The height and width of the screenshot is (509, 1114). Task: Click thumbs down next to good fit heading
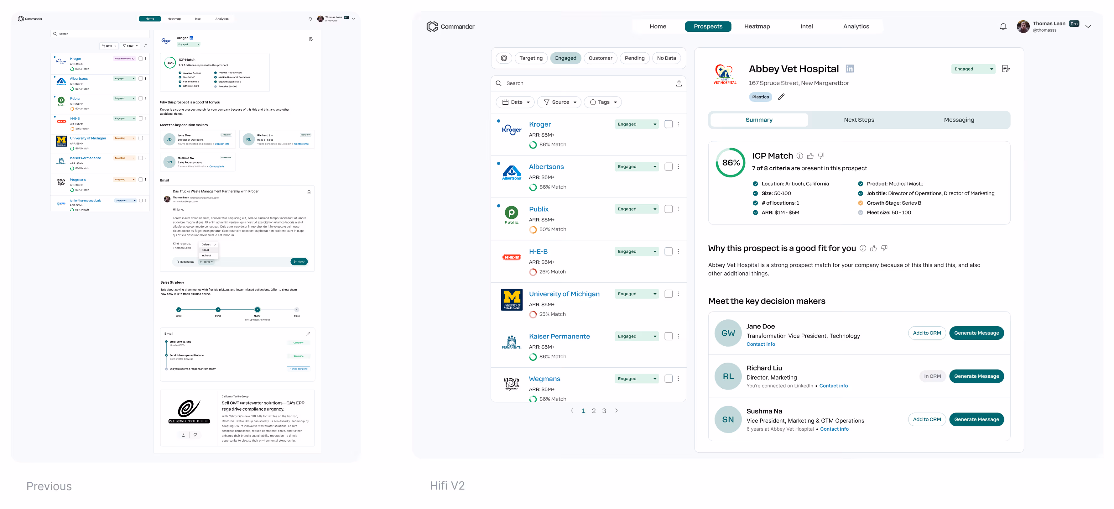(x=884, y=248)
